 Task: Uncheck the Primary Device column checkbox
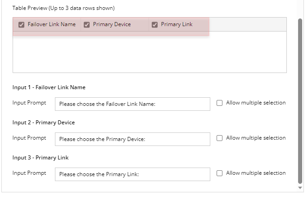pyautogui.click(x=87, y=25)
